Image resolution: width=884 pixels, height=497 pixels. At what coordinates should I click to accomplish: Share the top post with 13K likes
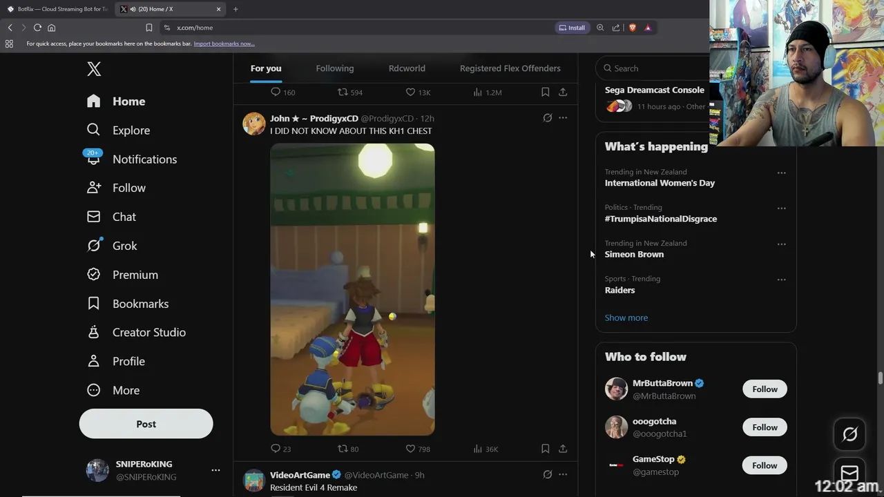coord(563,92)
